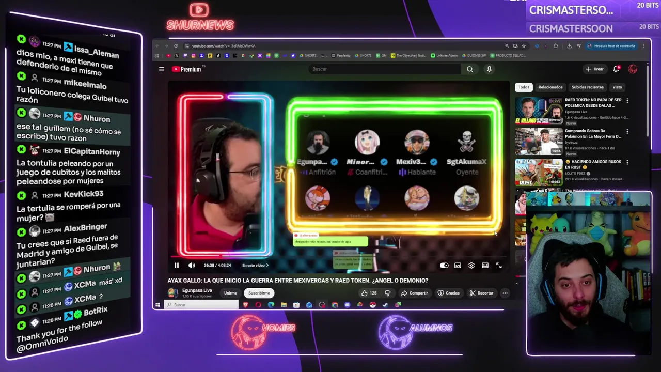The height and width of the screenshot is (372, 661).
Task: Open the Perplexity bookmark
Action: (x=341, y=56)
